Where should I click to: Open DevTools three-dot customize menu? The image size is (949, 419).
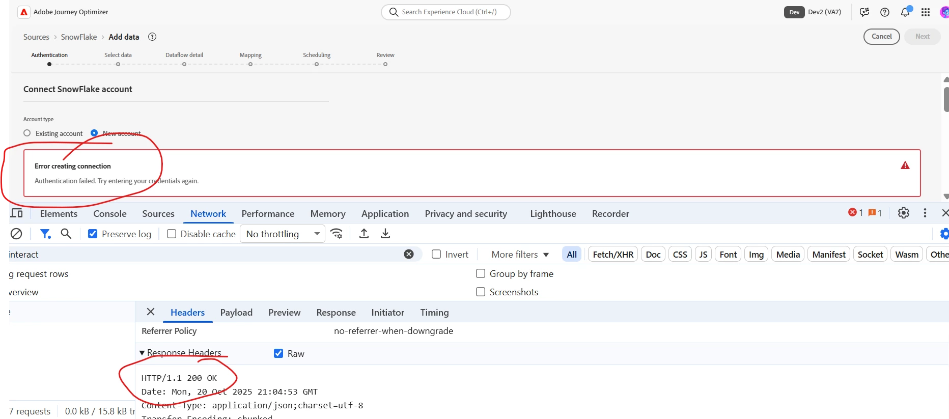point(925,213)
